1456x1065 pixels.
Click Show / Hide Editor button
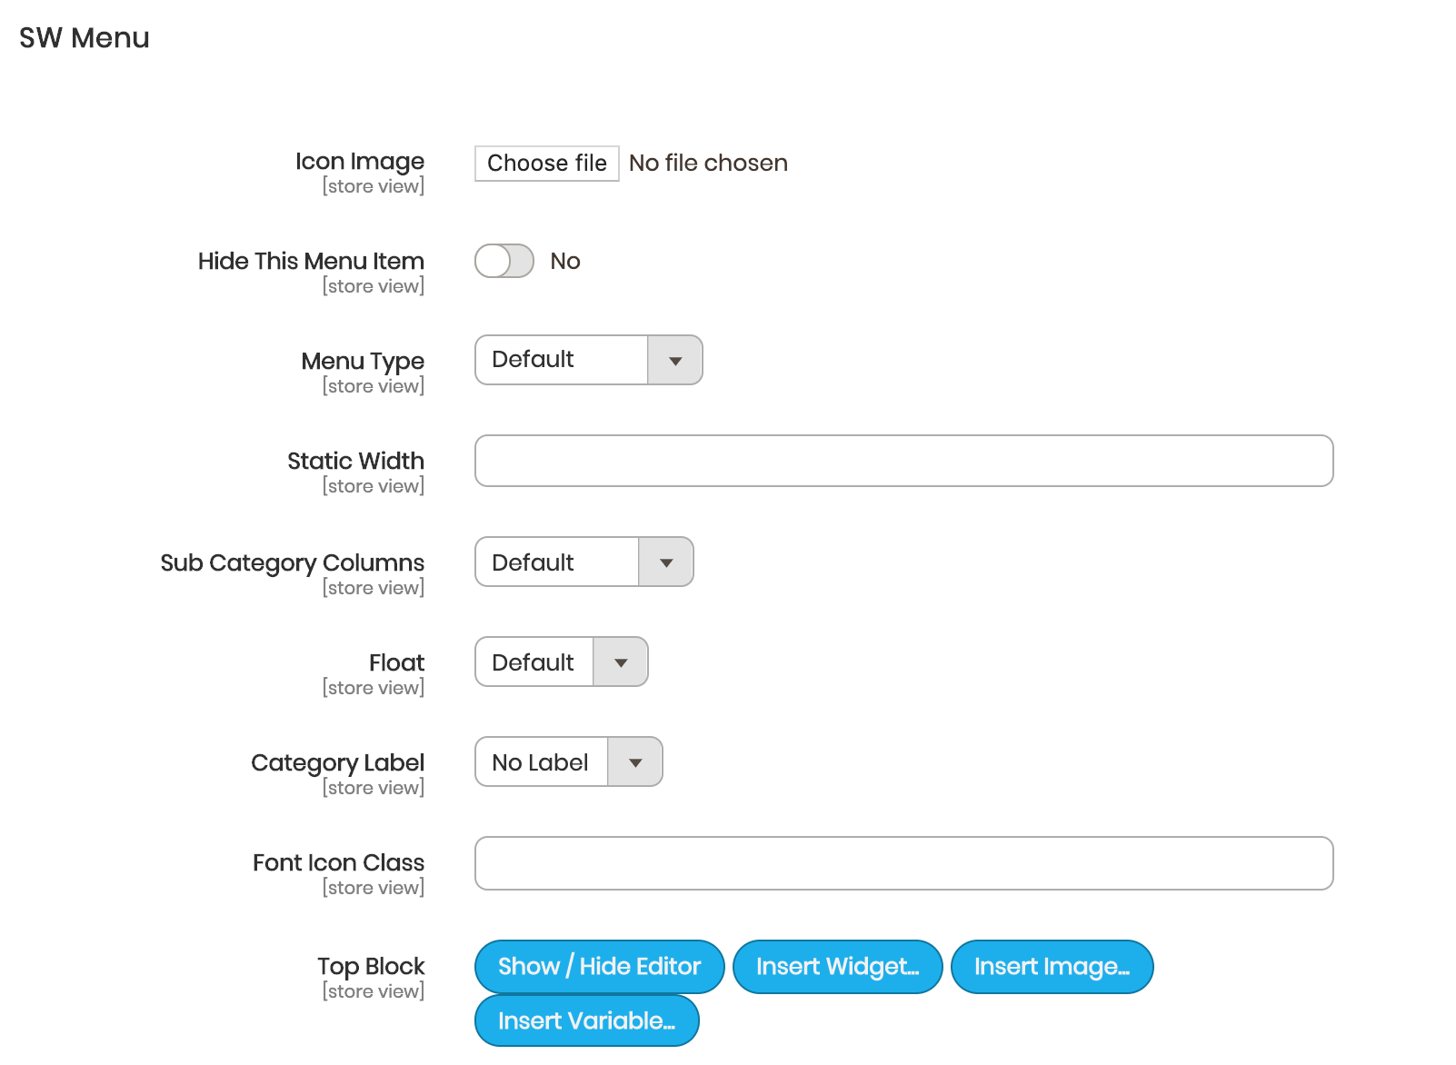coord(600,967)
